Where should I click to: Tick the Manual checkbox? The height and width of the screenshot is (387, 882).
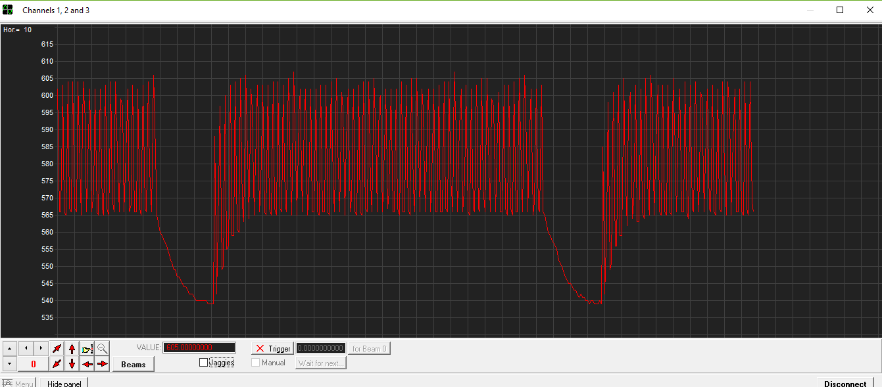pos(256,363)
